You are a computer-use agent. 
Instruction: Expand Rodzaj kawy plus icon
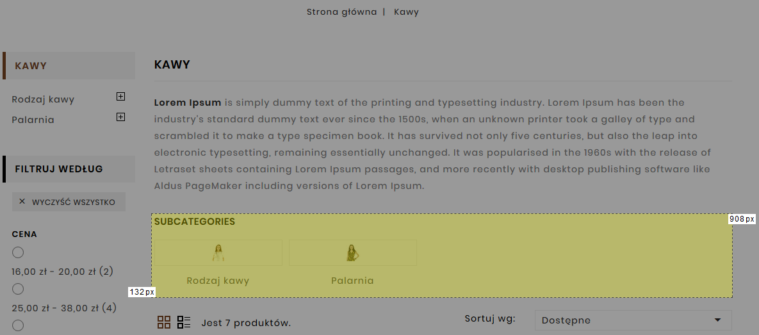point(120,97)
